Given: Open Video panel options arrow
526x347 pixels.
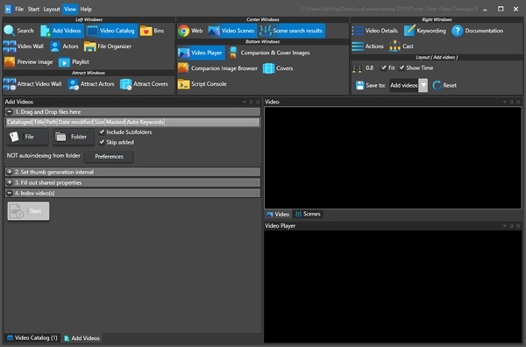Looking at the screenshot, I should (x=505, y=102).
